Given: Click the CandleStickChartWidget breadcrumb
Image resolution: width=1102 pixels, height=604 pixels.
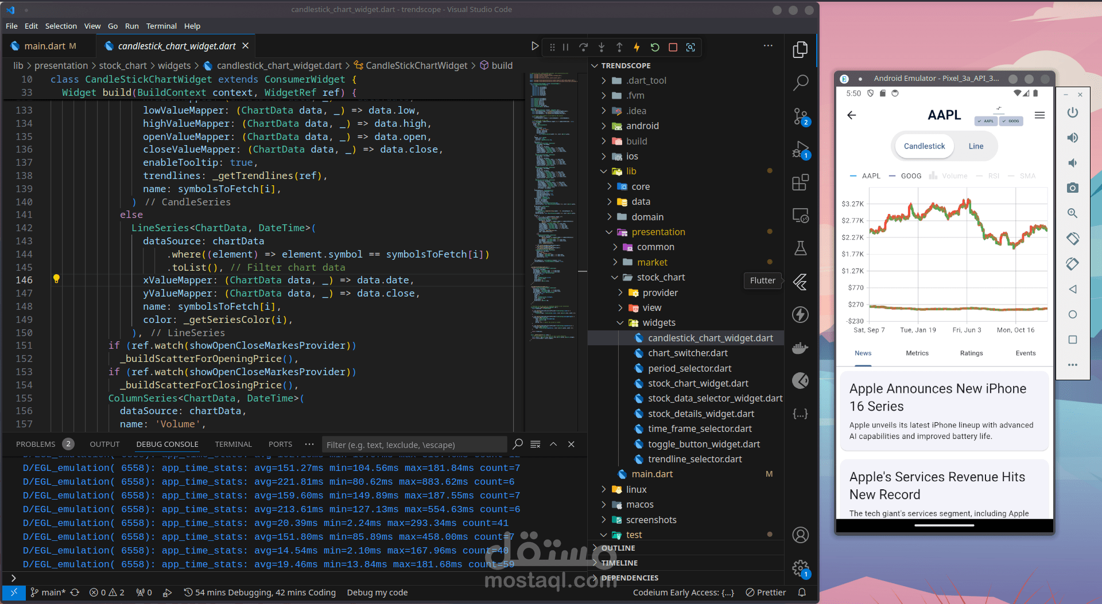Looking at the screenshot, I should click(x=416, y=66).
